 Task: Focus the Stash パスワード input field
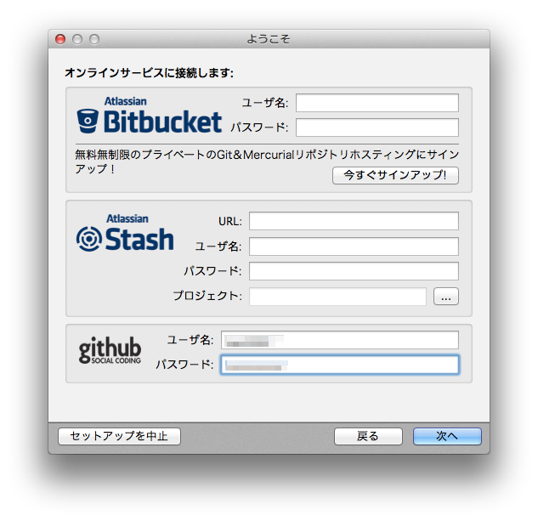(x=354, y=271)
